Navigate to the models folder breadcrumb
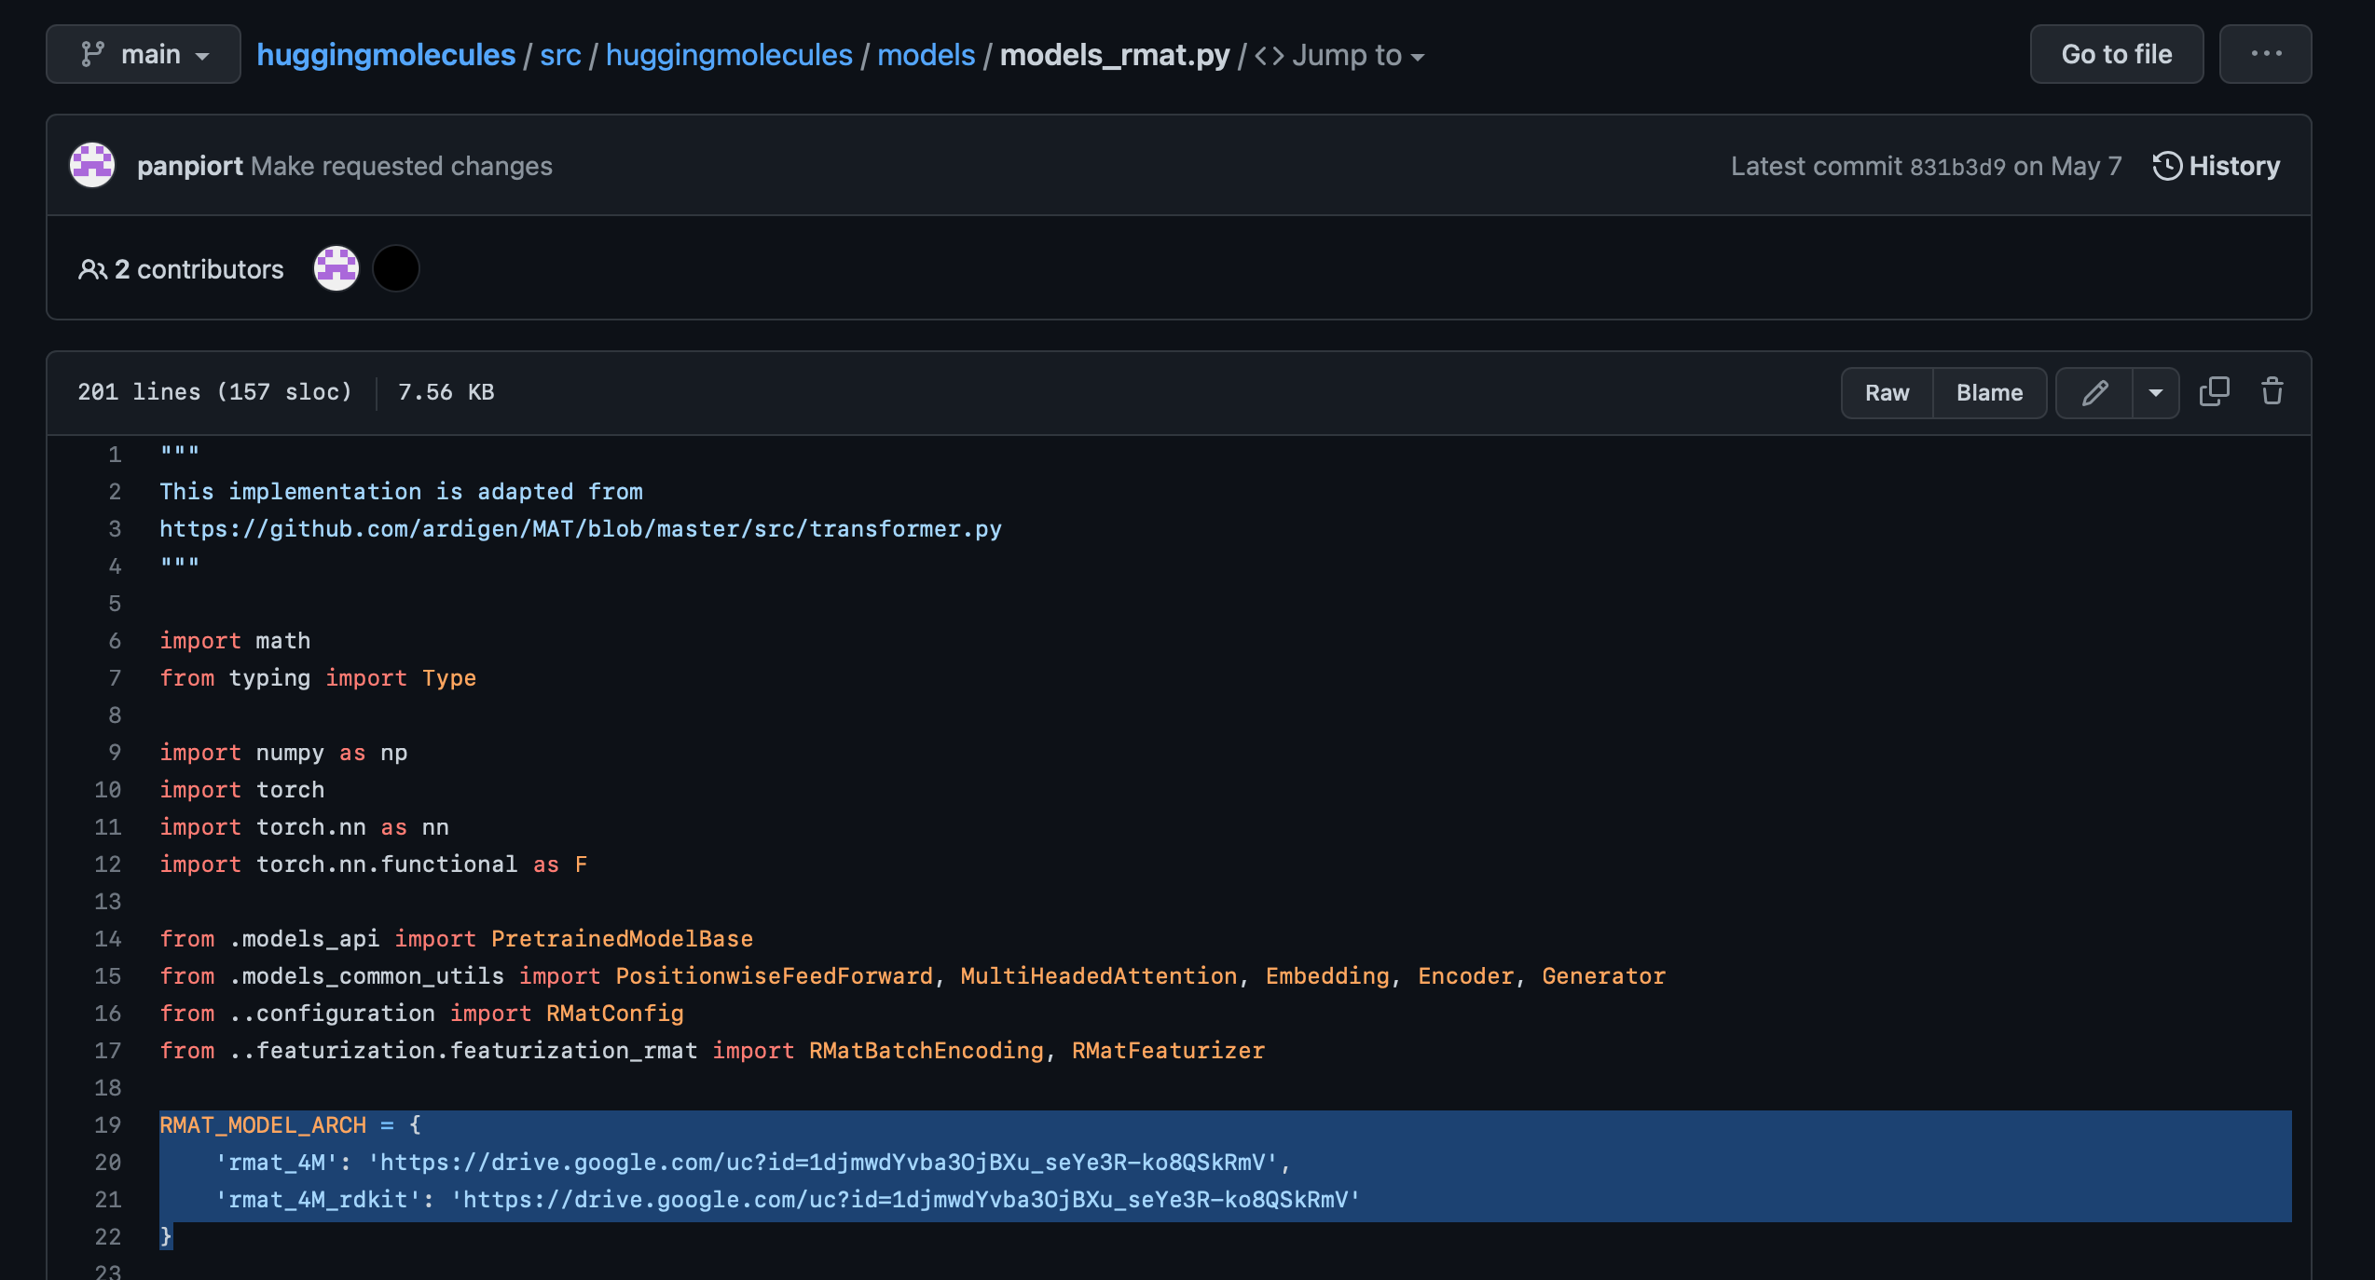The width and height of the screenshot is (2375, 1280). tap(926, 54)
